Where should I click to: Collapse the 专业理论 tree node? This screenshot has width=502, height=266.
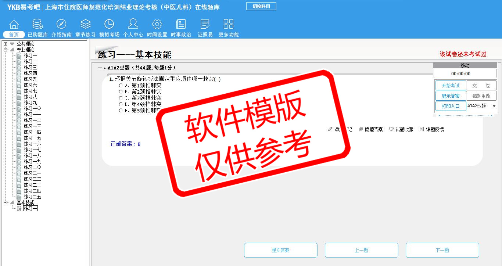[x=5, y=50]
